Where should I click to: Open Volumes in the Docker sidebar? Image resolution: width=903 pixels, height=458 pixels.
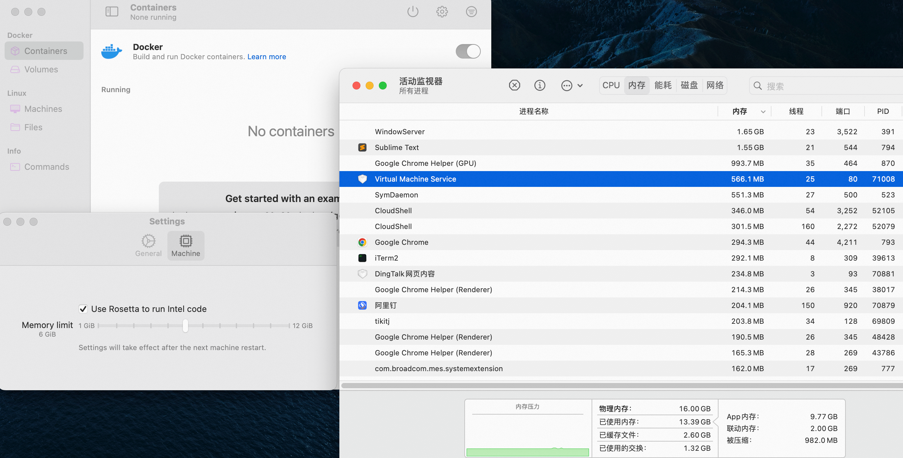click(41, 69)
